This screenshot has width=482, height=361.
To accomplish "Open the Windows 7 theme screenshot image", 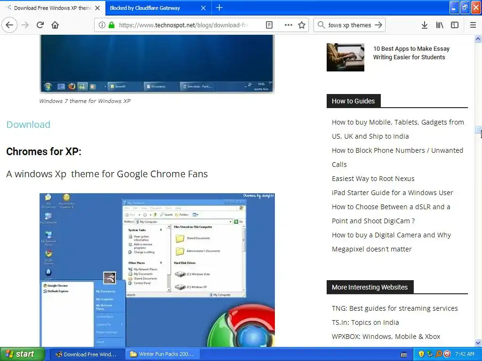I will coord(157,63).
